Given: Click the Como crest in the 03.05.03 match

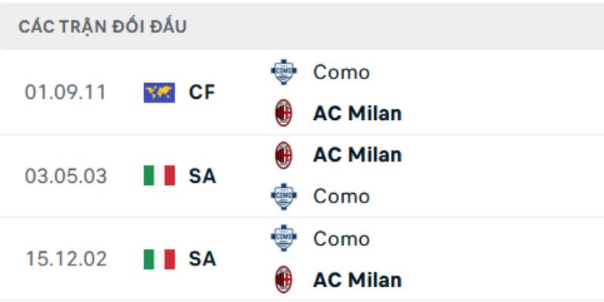Looking at the screenshot, I should pos(284,196).
